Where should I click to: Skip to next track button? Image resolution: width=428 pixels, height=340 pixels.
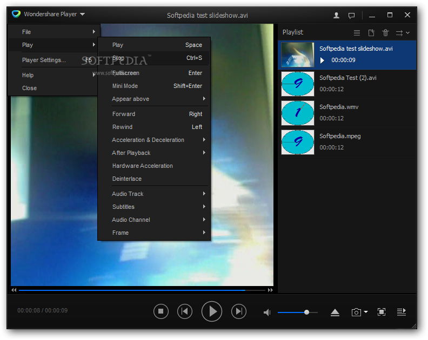pos(239,311)
